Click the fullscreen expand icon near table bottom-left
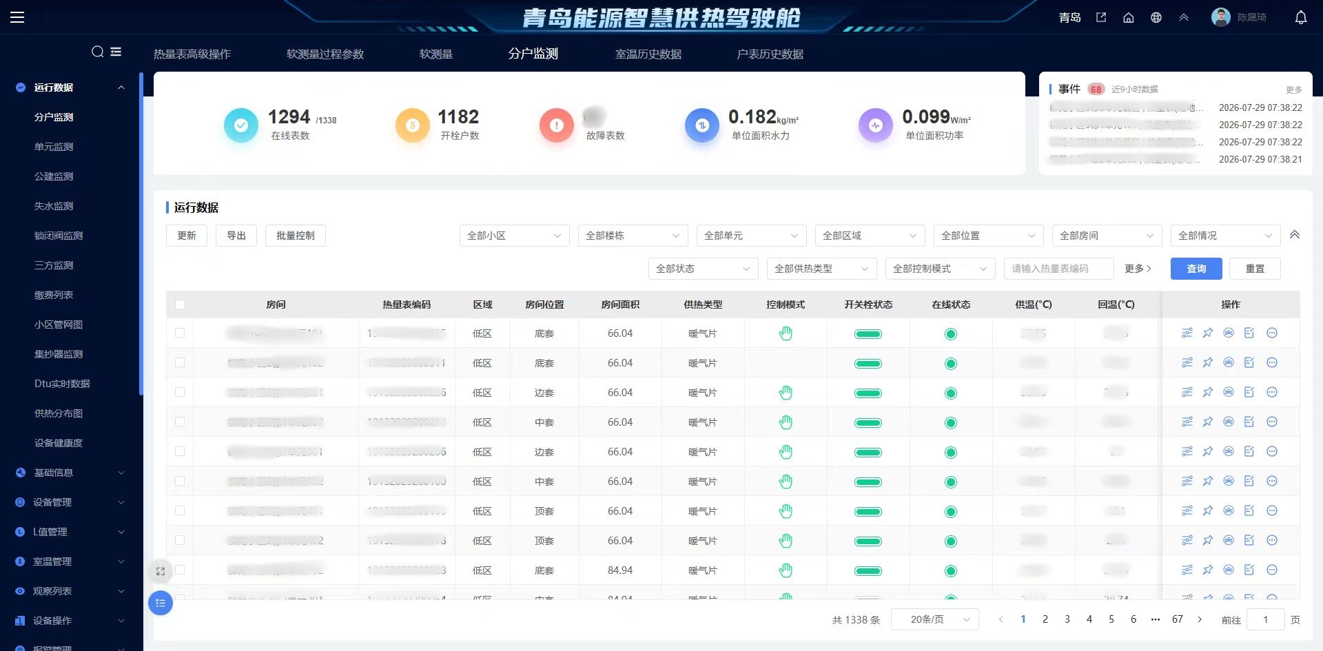Screen dimensions: 1323x651 click(x=161, y=571)
